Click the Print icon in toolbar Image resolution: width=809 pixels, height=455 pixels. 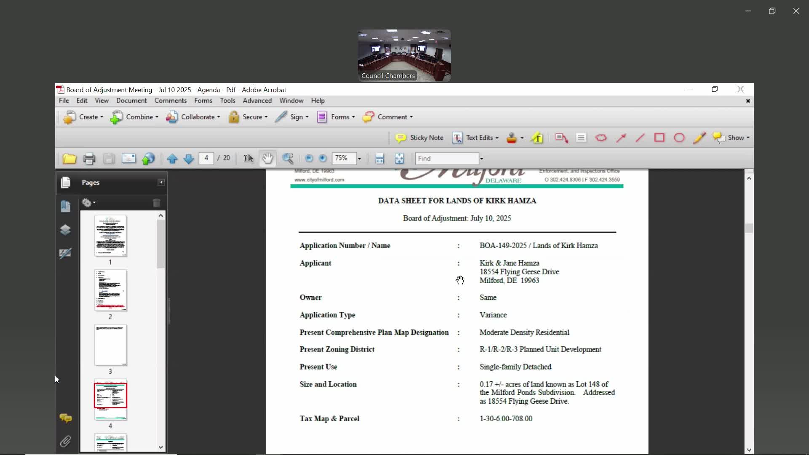89,159
